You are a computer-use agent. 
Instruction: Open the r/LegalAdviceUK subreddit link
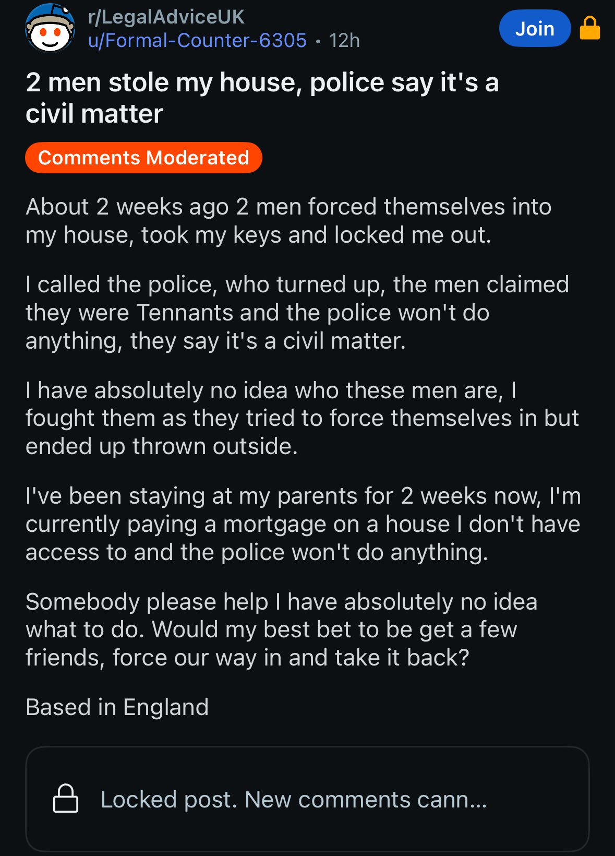[166, 17]
